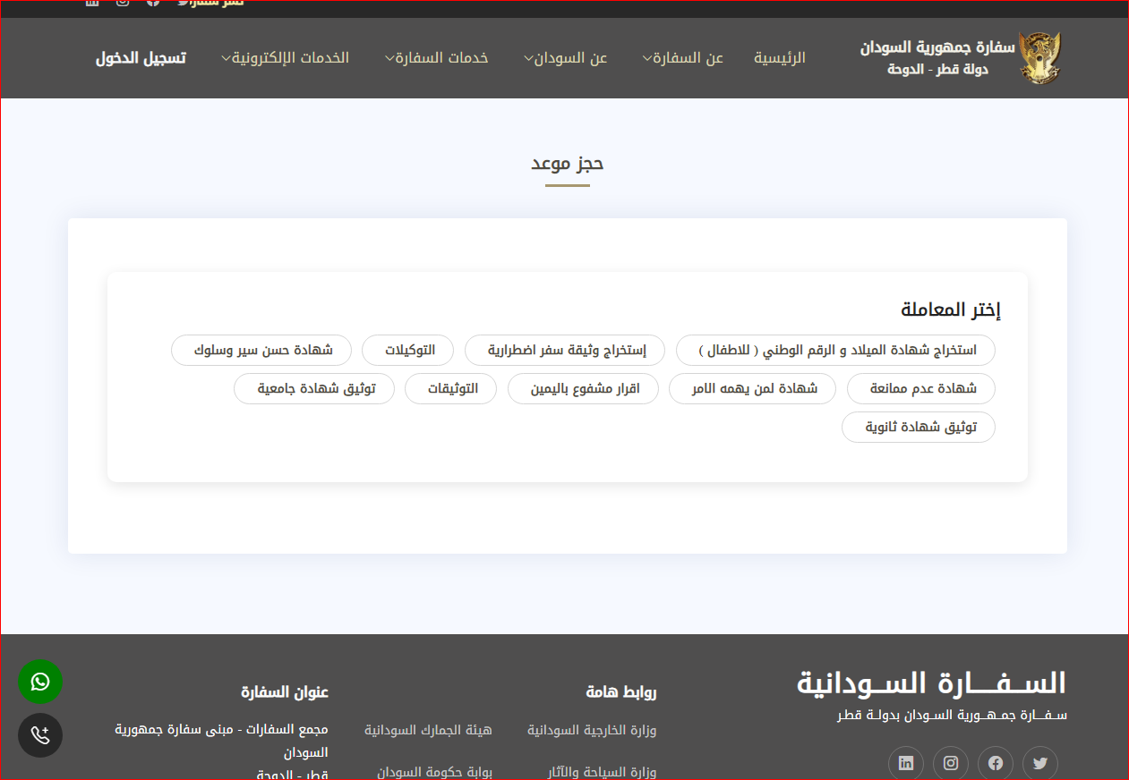Expand the عن السفارة dropdown menu

pos(683,58)
